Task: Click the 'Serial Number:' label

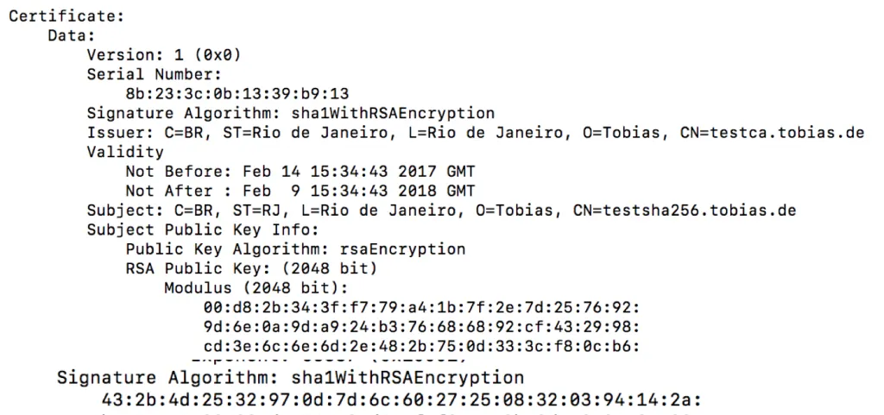Action: 154,74
